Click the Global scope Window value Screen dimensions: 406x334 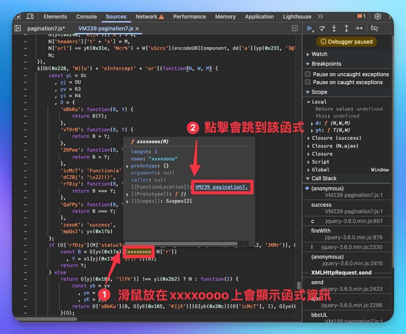click(x=380, y=170)
